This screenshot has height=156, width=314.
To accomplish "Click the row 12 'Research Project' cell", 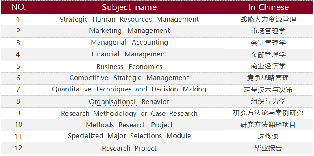I will click(129, 148).
